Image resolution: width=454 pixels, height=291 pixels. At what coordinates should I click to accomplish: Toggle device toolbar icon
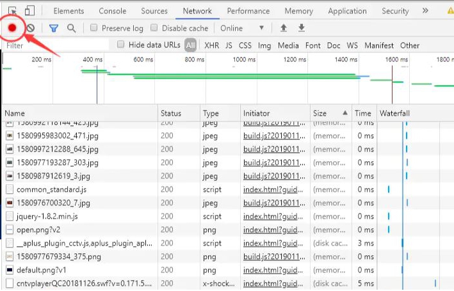tap(30, 11)
